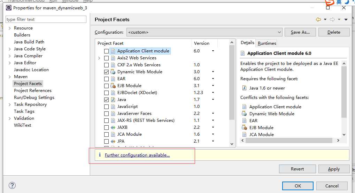Click the Details header document icon

point(242,53)
